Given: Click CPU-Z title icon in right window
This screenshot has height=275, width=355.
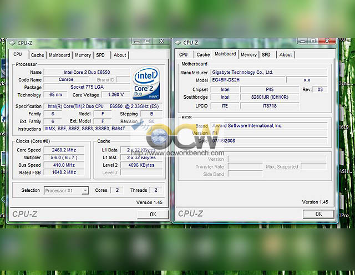Looking at the screenshot, I should 178,43.
